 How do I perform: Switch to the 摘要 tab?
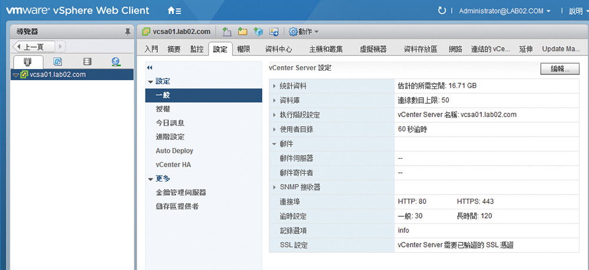click(x=174, y=50)
